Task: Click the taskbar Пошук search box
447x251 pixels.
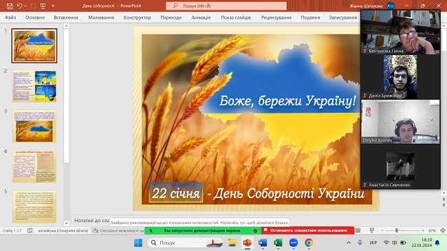Action: click(x=185, y=243)
